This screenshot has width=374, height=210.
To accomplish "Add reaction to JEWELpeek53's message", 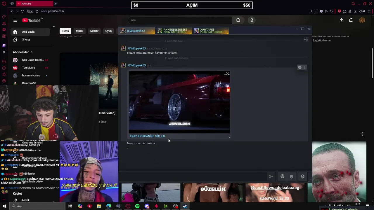I will (x=299, y=67).
